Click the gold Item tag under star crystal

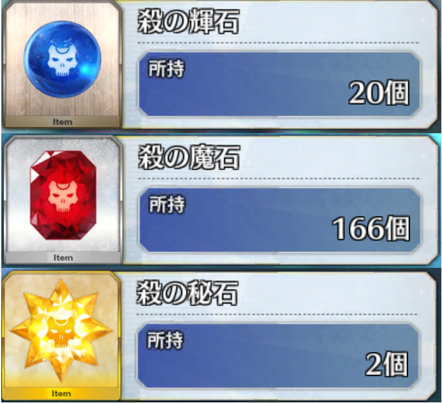click(x=61, y=393)
